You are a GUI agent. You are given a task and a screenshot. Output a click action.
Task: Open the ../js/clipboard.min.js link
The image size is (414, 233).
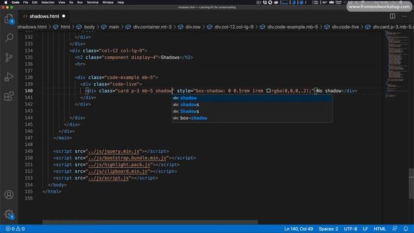118,172
